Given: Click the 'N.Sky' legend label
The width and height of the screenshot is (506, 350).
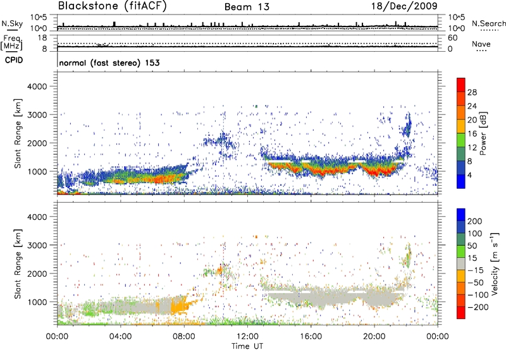Looking at the screenshot, I should coord(12,23).
